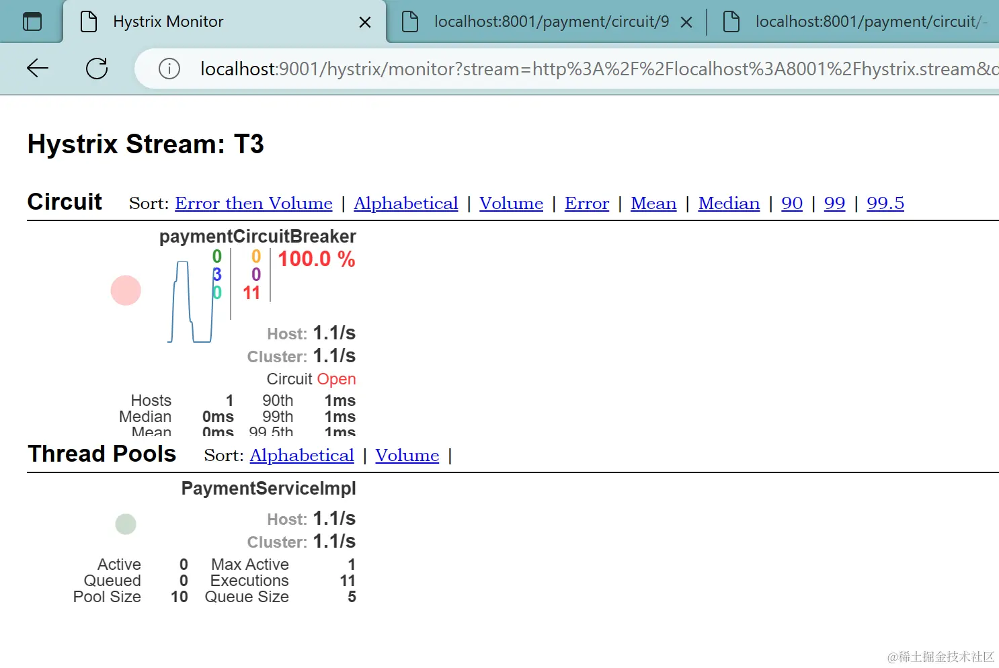Click the thread pool Host rate 1.1/s
This screenshot has width=999, height=668.
[x=334, y=518]
